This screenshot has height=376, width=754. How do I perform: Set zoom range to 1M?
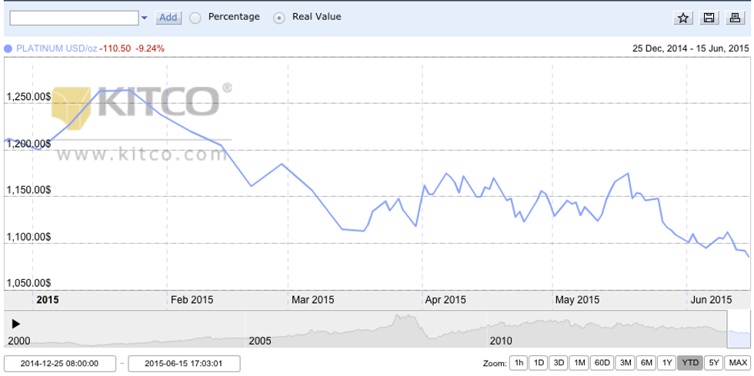pos(579,363)
